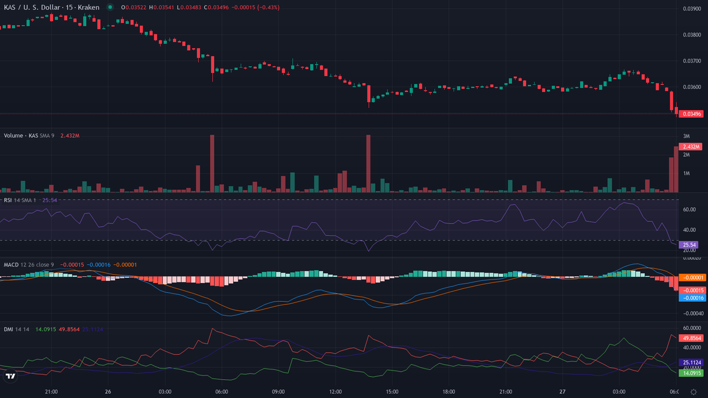The height and width of the screenshot is (398, 708).
Task: Click the 1M volume axis label
Action: point(687,173)
